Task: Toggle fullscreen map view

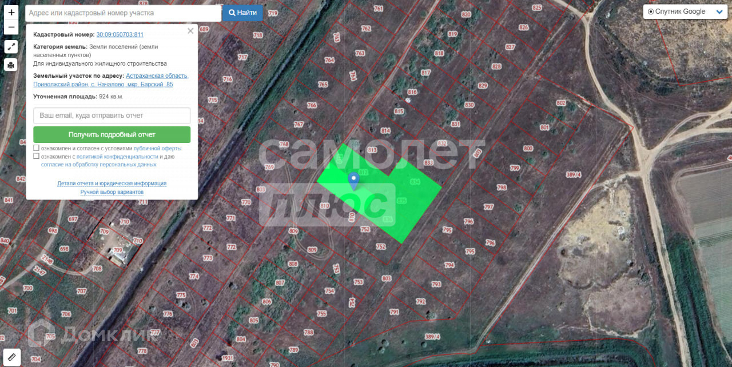Action: tap(11, 47)
